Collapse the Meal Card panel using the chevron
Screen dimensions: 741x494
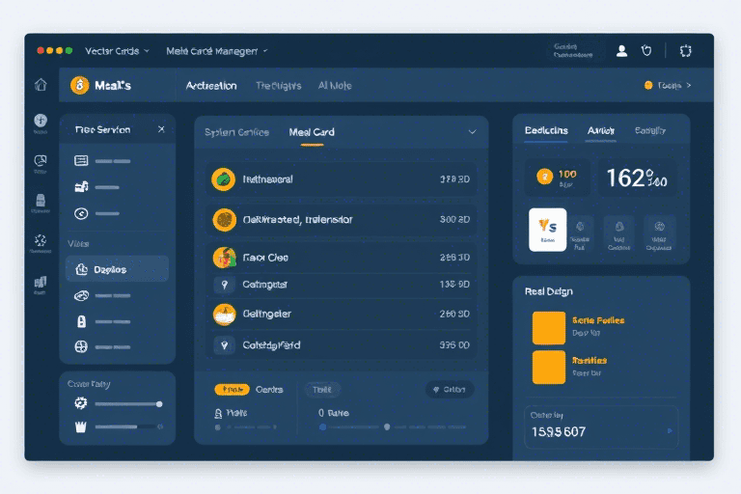pos(472,131)
